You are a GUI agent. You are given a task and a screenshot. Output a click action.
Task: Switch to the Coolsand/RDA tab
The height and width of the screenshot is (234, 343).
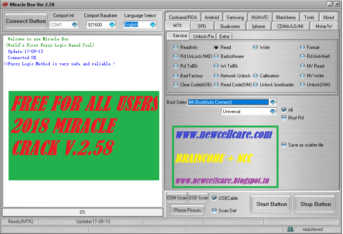[x=183, y=17]
